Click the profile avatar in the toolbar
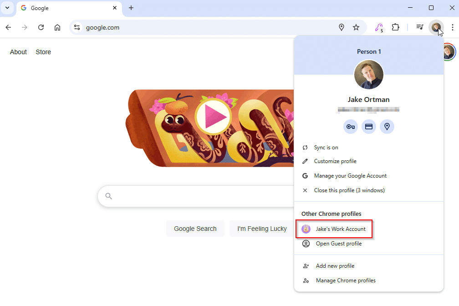Viewport: 459px width, 306px height. [x=436, y=27]
